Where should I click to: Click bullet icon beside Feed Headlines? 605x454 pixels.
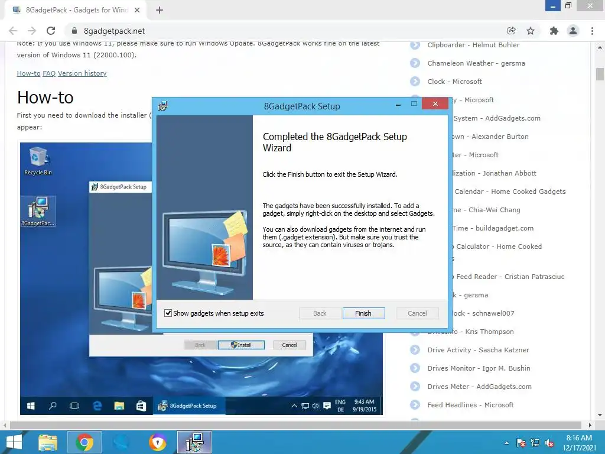415,405
